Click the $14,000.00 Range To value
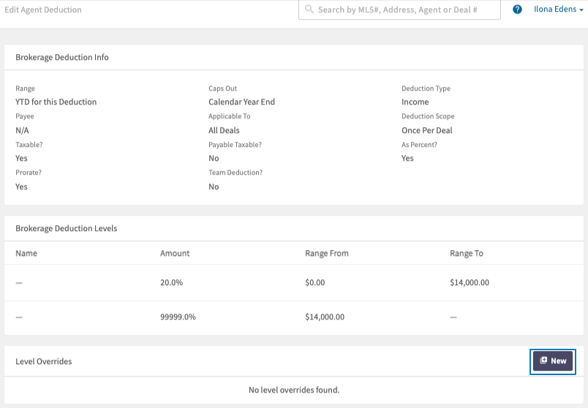588x408 pixels. click(x=470, y=282)
